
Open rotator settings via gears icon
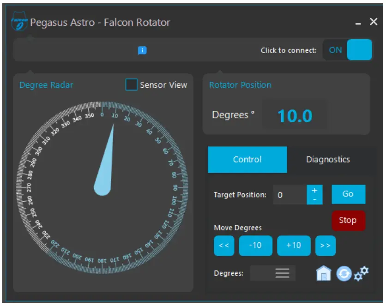point(362,273)
